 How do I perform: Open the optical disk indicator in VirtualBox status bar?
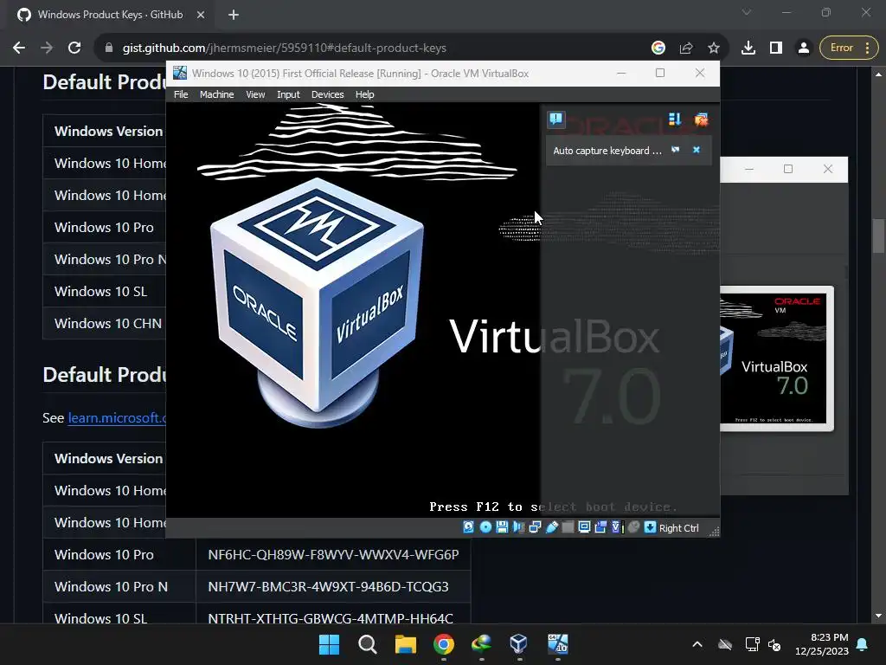pyautogui.click(x=485, y=527)
